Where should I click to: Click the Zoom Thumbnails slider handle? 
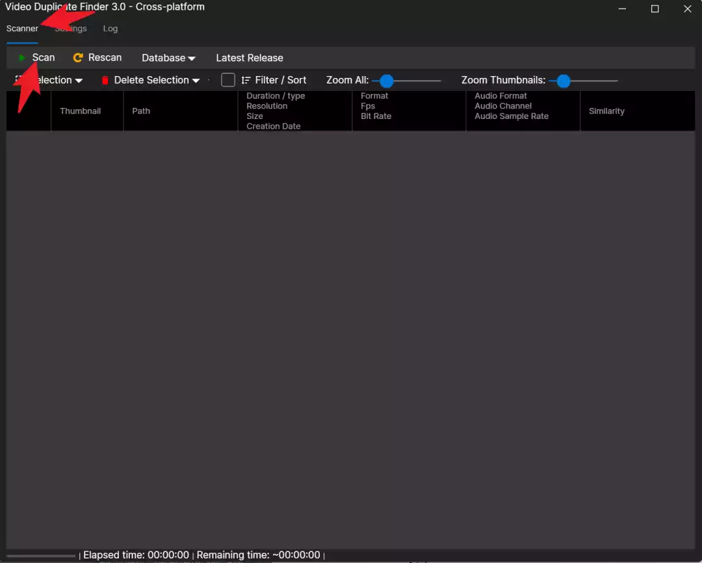[563, 81]
